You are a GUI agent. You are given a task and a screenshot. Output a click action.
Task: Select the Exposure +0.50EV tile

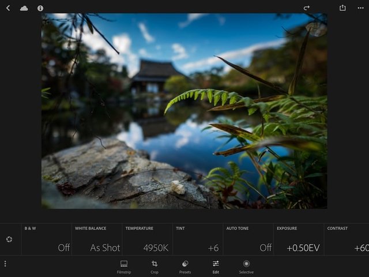click(x=299, y=239)
